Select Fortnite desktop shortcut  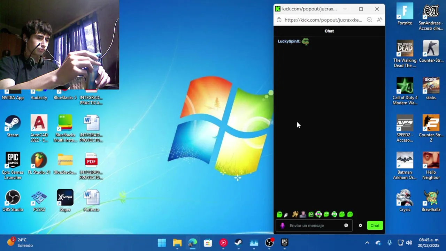pos(405,14)
